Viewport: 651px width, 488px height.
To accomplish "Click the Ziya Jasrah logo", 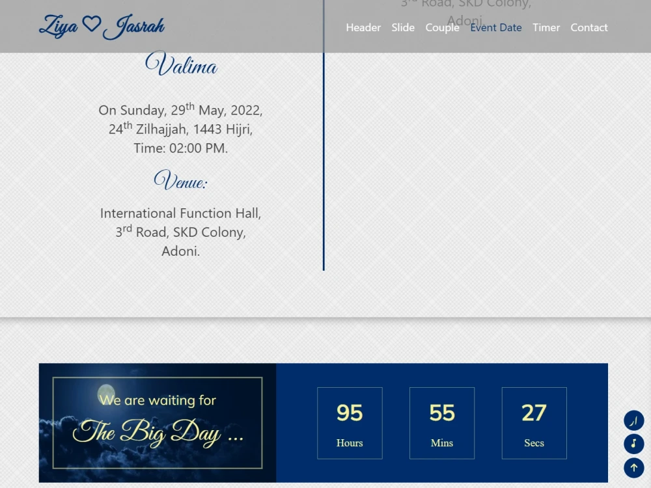I will point(102,26).
